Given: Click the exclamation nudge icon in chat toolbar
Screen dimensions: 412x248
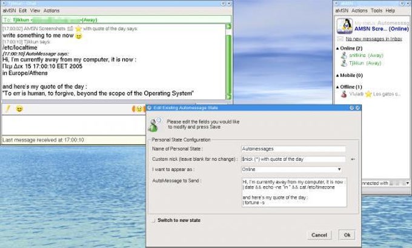Looking at the screenshot, I should pos(8,109).
